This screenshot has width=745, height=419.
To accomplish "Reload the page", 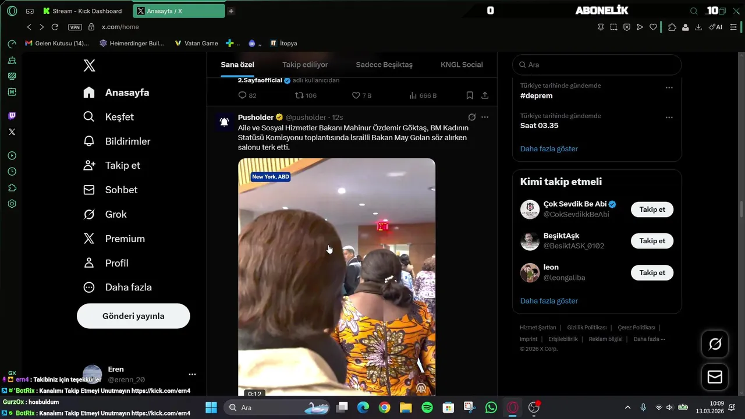I will point(55,27).
